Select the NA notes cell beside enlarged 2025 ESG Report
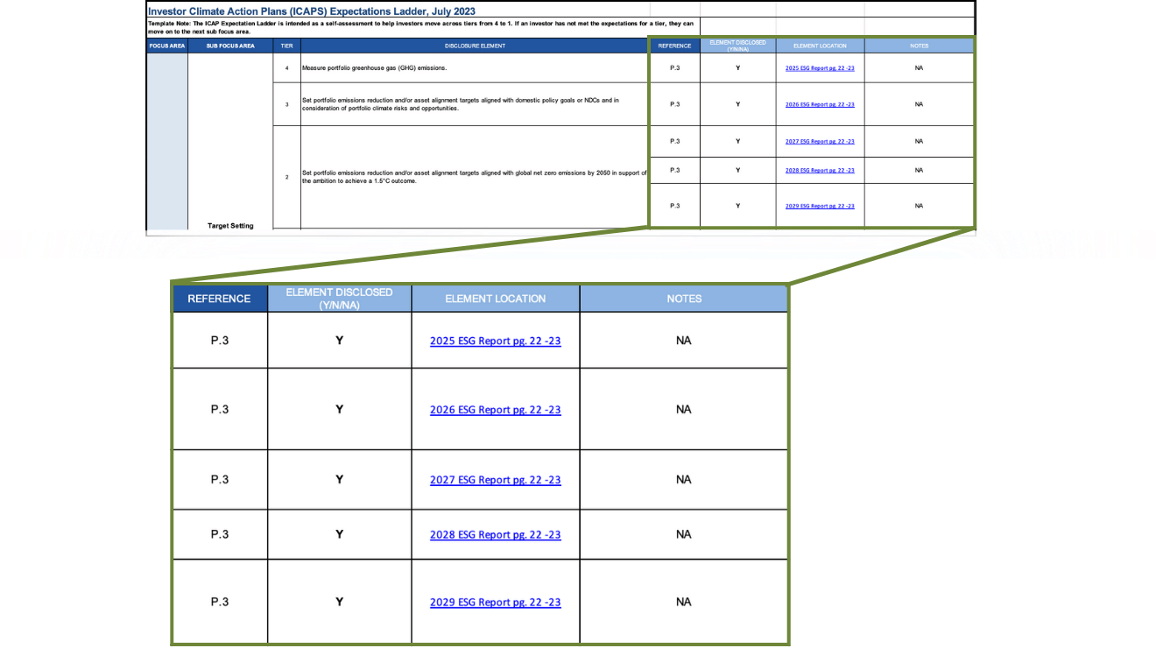 pyautogui.click(x=683, y=341)
